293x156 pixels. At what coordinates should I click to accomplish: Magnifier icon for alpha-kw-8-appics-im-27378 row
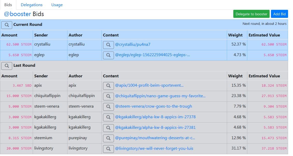[x=108, y=117]
